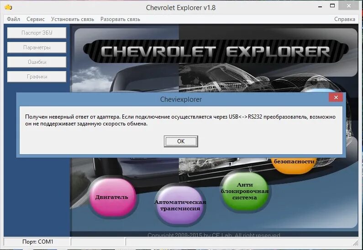Click OK in the Cheviexplorer dialog
The height and width of the screenshot is (250, 363).
181,141
